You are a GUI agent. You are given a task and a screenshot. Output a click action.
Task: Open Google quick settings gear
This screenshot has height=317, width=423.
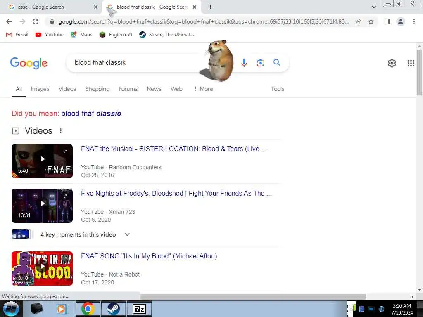[392, 63]
